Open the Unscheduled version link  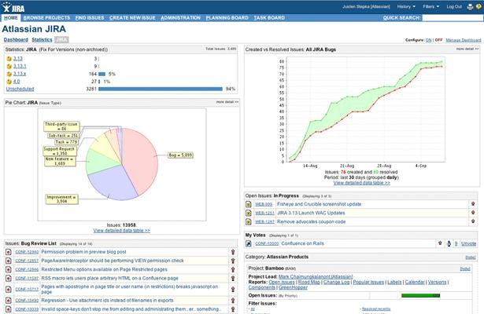point(20,89)
